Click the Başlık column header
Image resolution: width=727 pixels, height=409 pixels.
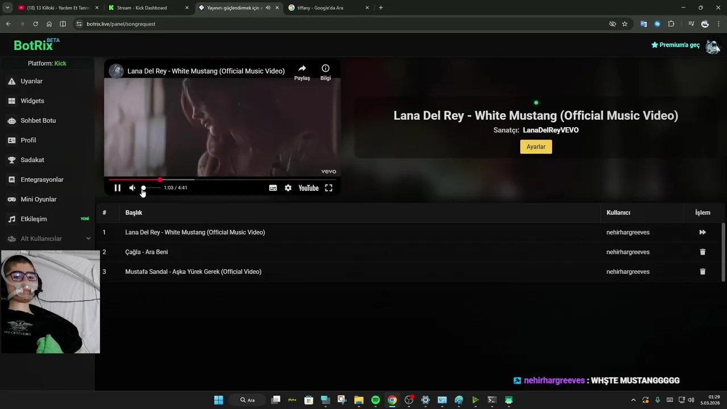(133, 212)
